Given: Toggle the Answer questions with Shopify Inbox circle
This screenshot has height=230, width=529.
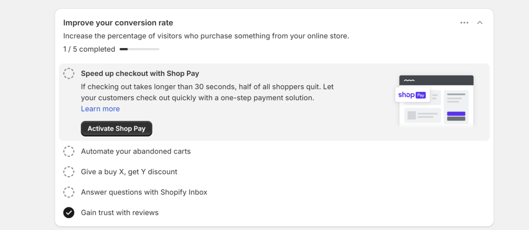Looking at the screenshot, I should pos(69,192).
